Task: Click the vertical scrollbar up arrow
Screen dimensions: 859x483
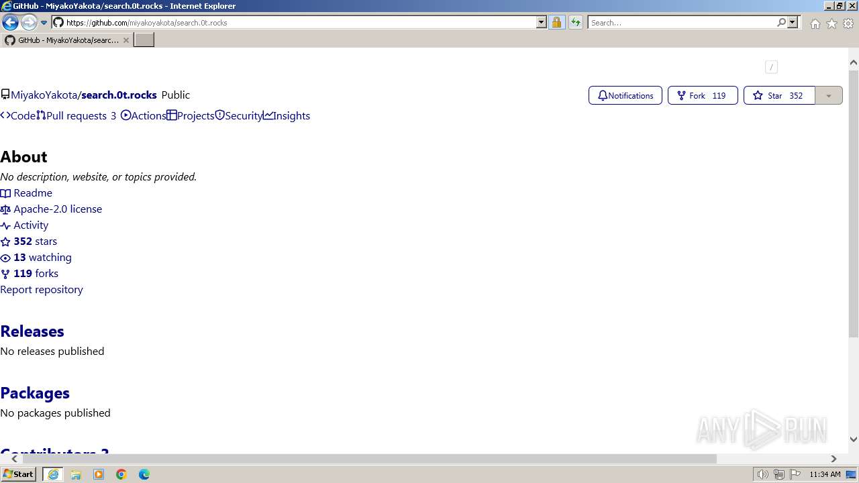Action: (854, 63)
